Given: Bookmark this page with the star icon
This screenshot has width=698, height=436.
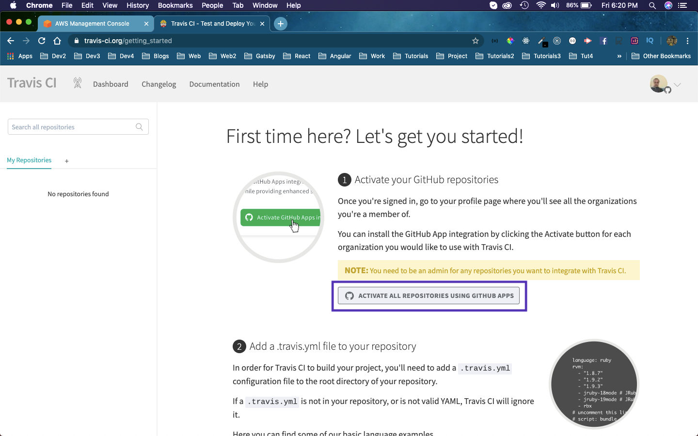Looking at the screenshot, I should pos(476,41).
